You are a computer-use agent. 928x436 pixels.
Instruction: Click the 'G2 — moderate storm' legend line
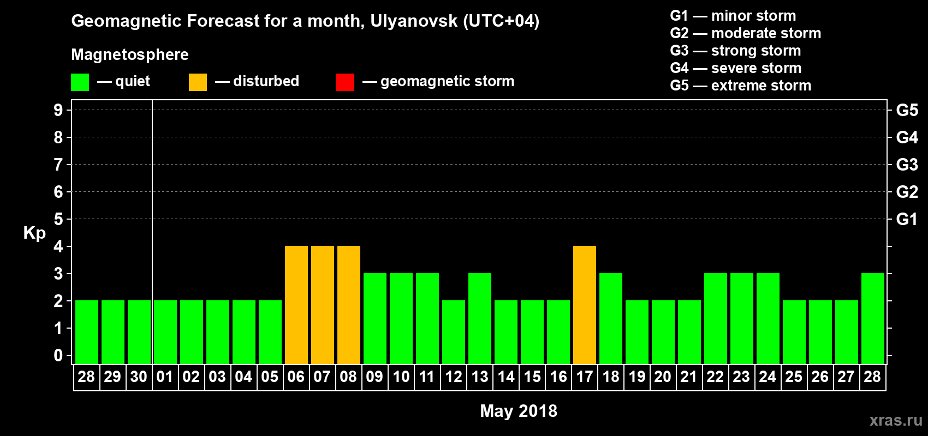click(745, 33)
